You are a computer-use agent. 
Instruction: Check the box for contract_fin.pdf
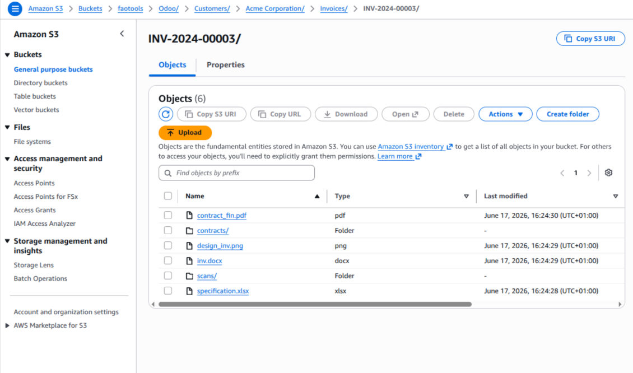[x=168, y=215]
